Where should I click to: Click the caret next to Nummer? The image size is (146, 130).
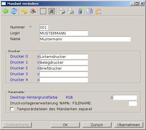[30, 27]
